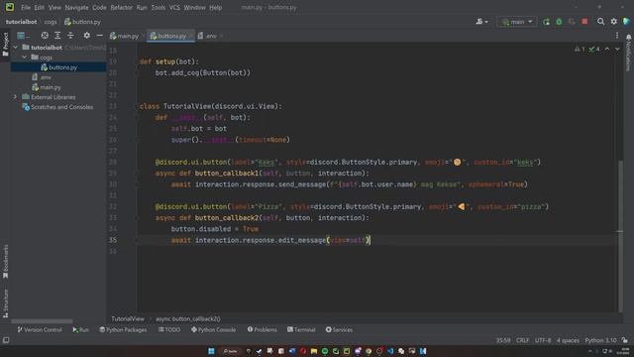This screenshot has height=357, width=634.
Task: Open the TODO tool window
Action: pyautogui.click(x=169, y=330)
